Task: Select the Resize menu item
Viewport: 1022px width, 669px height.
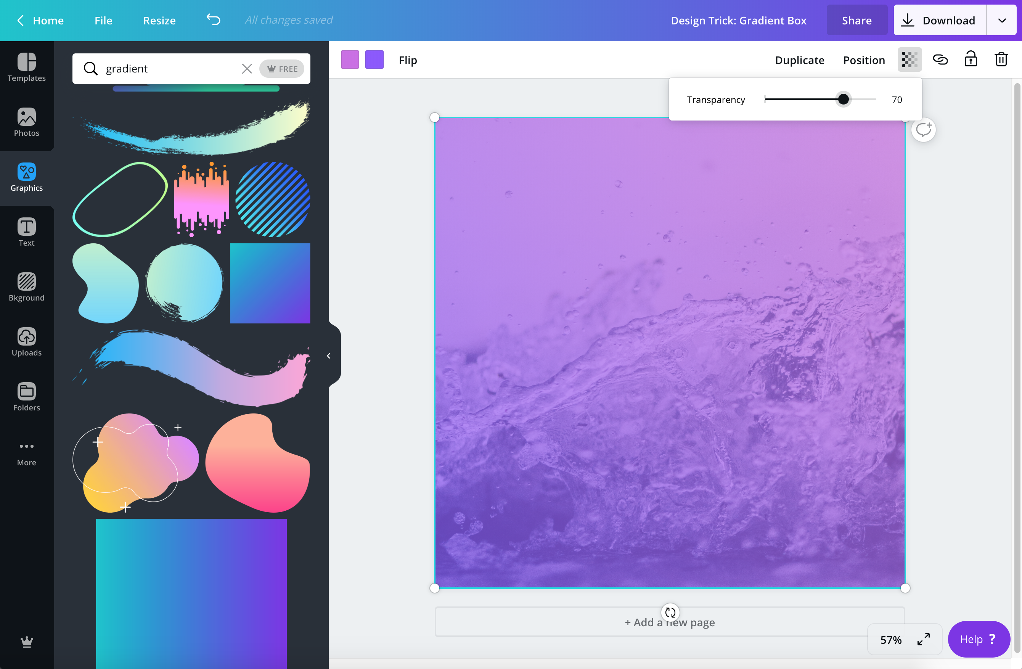Action: coord(160,20)
